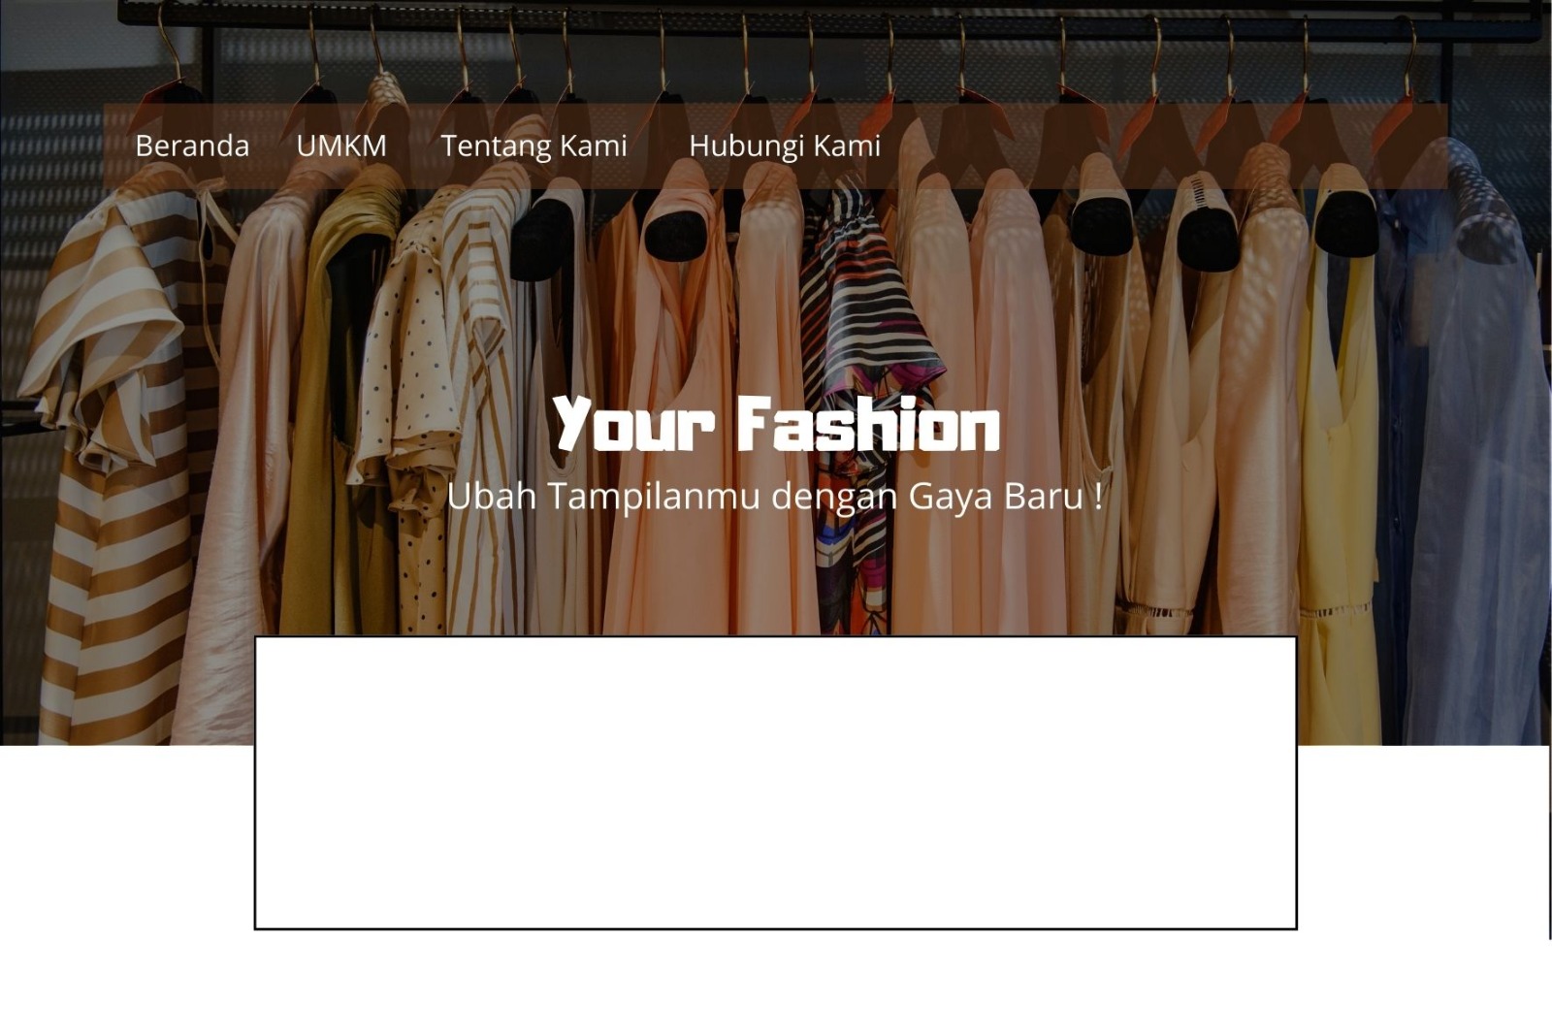
Task: Click inside the empty white bordered box
Action: coord(775,783)
